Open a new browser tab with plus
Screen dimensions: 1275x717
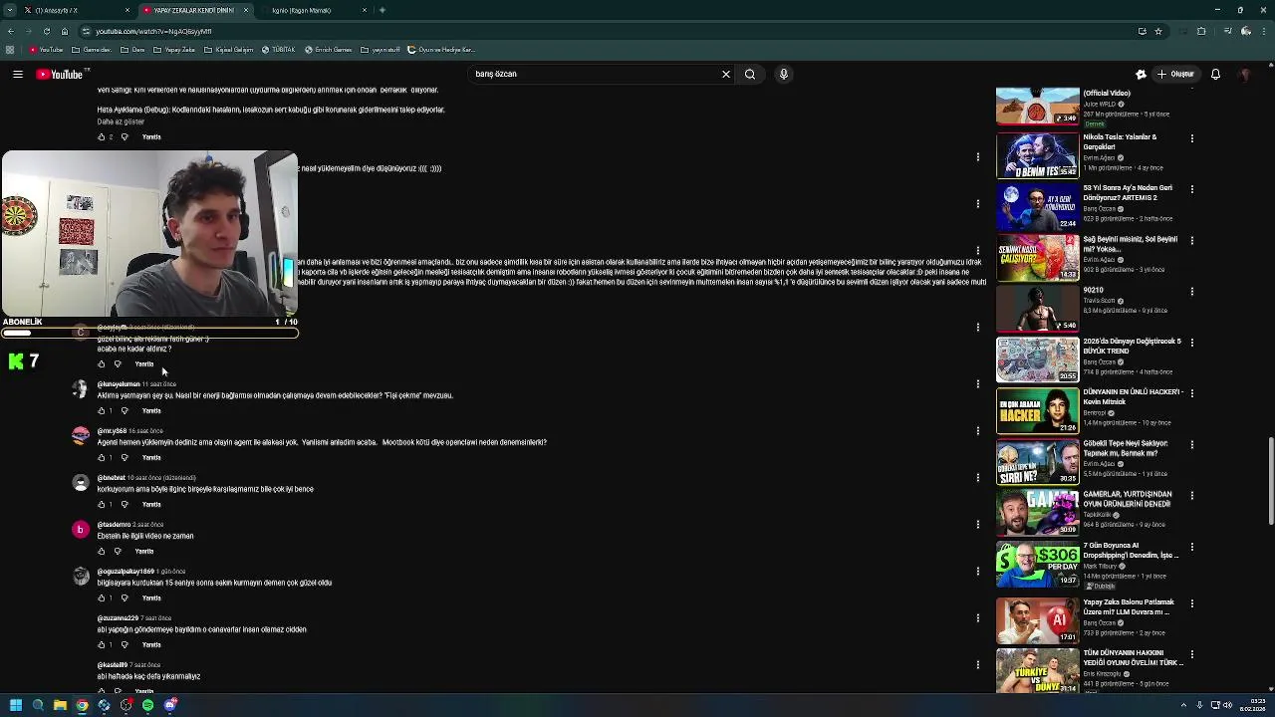(382, 10)
